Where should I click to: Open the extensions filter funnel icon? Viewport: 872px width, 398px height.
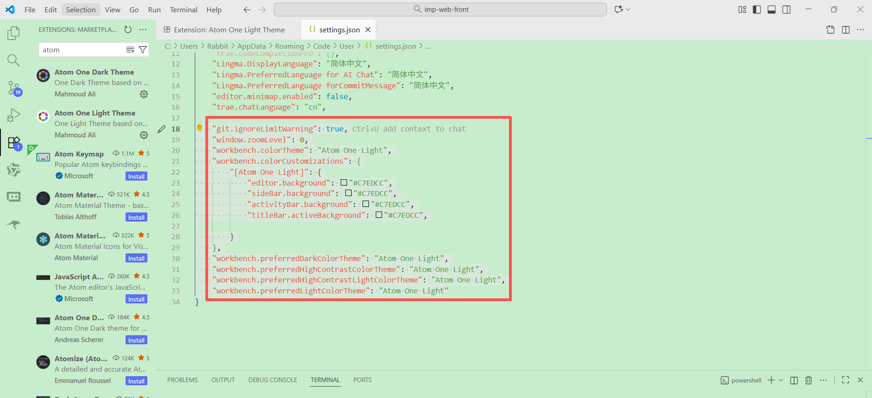(143, 50)
